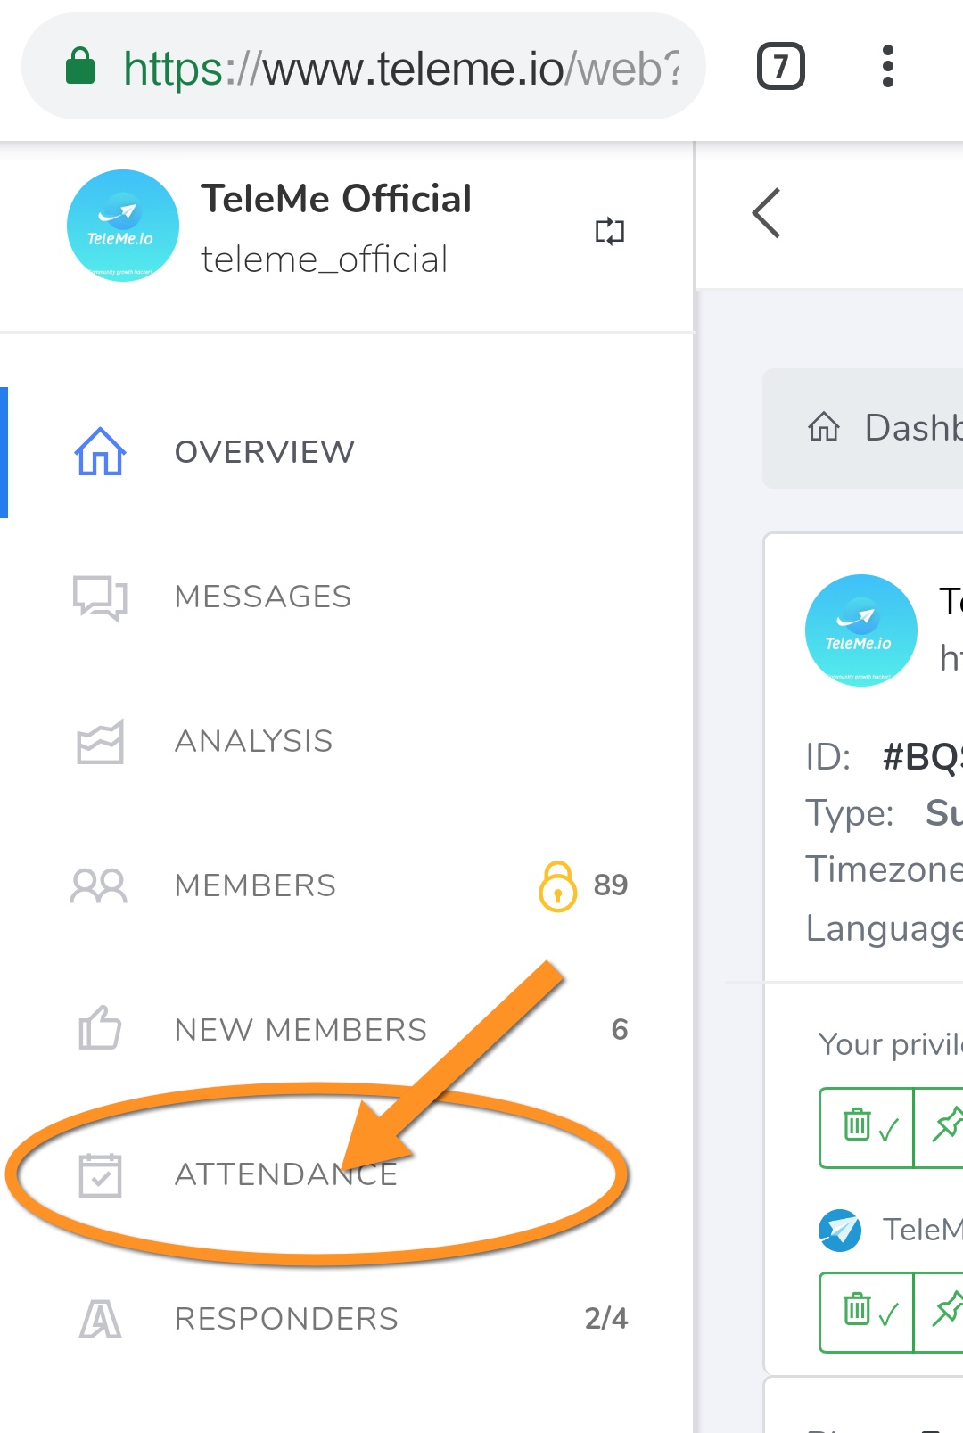Click the Responders letter A icon
The image size is (963, 1433).
[100, 1319]
